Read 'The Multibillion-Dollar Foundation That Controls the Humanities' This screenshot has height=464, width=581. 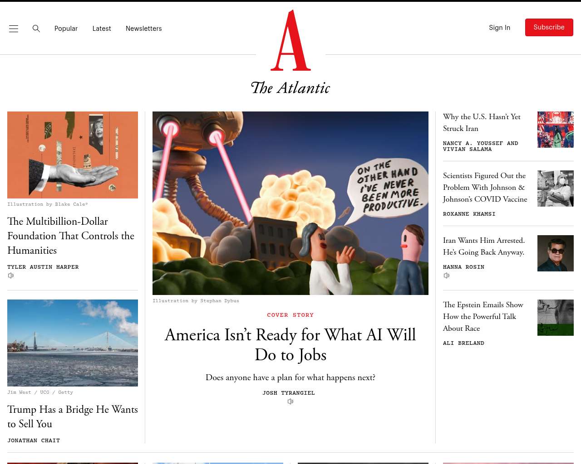tap(71, 236)
